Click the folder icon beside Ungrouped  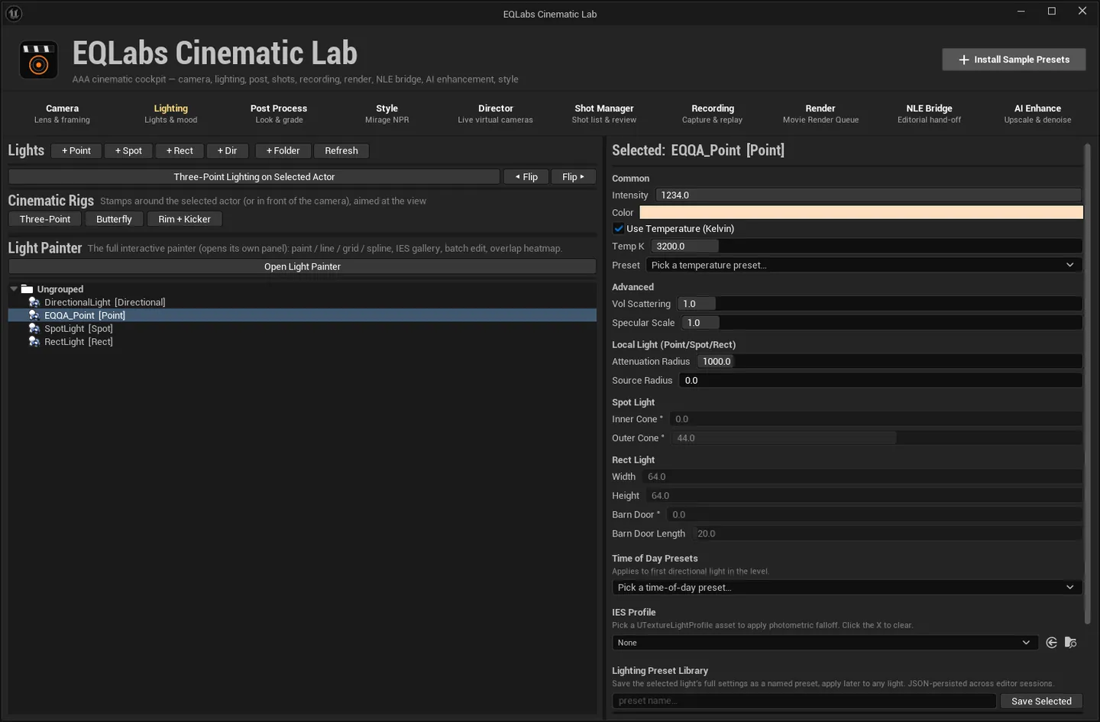click(27, 289)
